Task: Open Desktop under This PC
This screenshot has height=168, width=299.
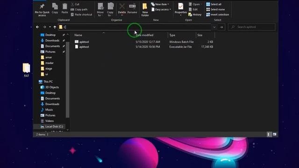Action: point(50,93)
